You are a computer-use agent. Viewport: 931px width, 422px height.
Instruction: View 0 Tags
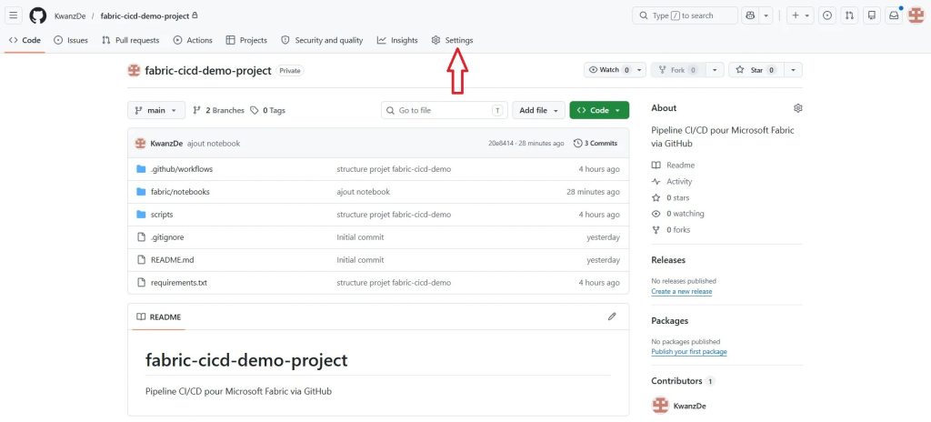(x=268, y=111)
